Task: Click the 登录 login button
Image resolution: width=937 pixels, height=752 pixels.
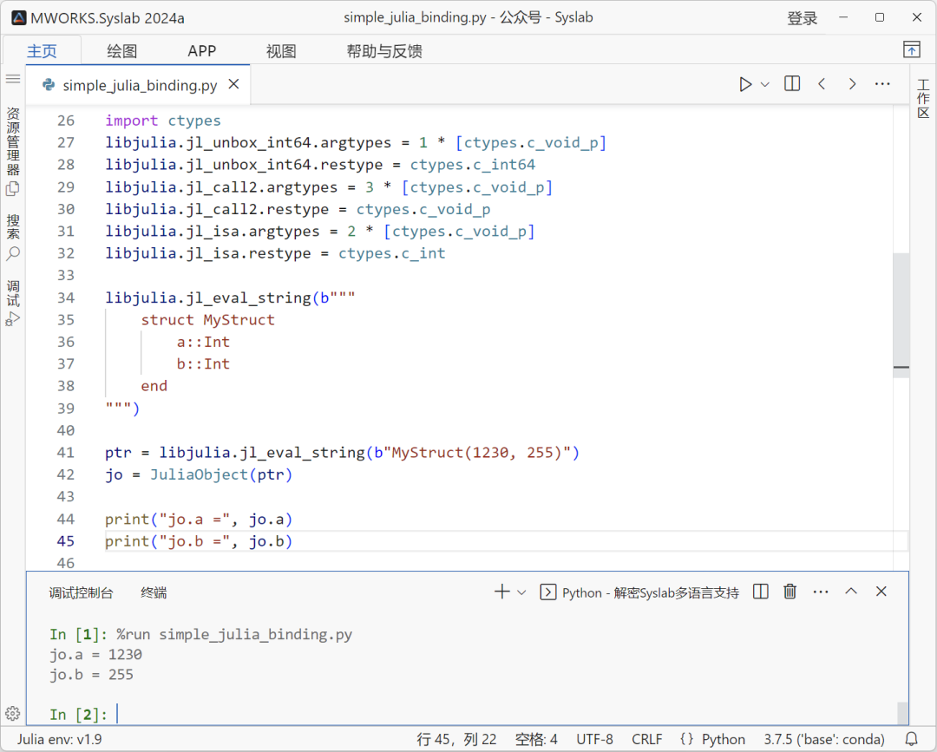Action: coord(802,18)
